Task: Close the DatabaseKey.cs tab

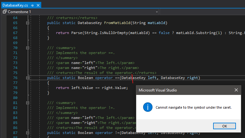Action: (x=38, y=6)
